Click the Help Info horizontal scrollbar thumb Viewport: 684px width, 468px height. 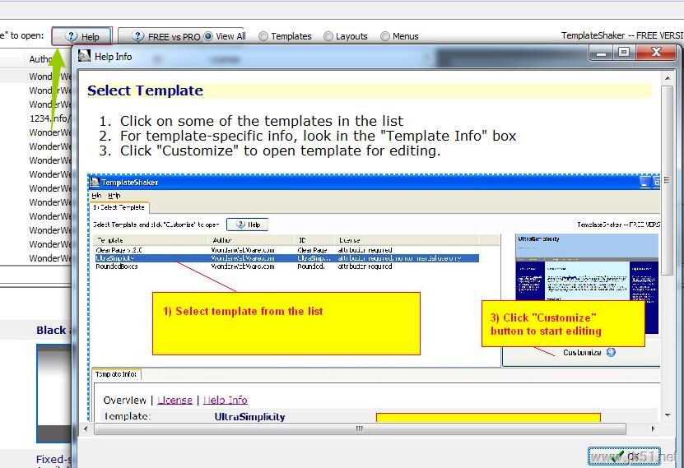[x=360, y=429]
